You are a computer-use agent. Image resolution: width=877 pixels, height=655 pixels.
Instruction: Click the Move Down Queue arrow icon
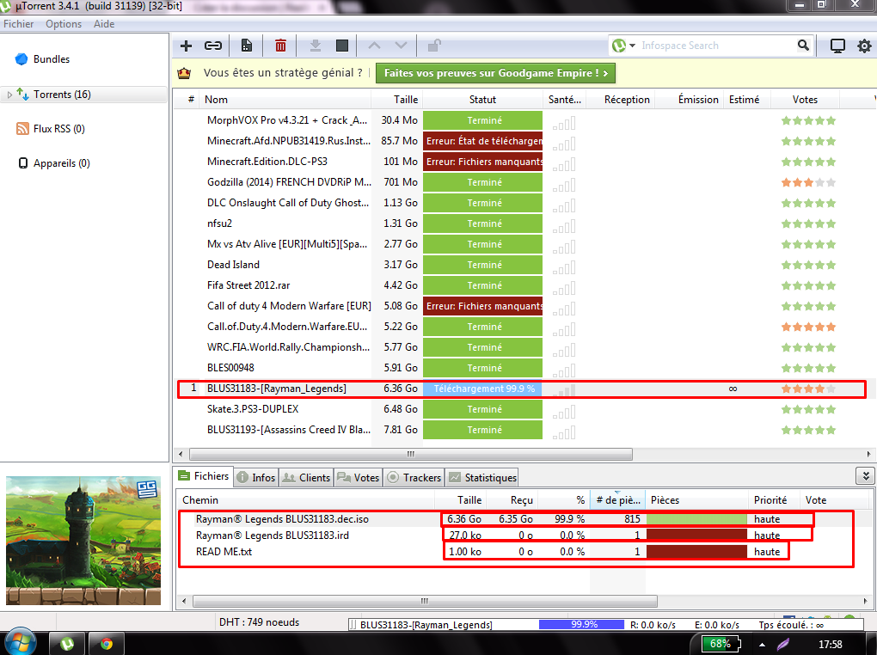pyautogui.click(x=401, y=46)
